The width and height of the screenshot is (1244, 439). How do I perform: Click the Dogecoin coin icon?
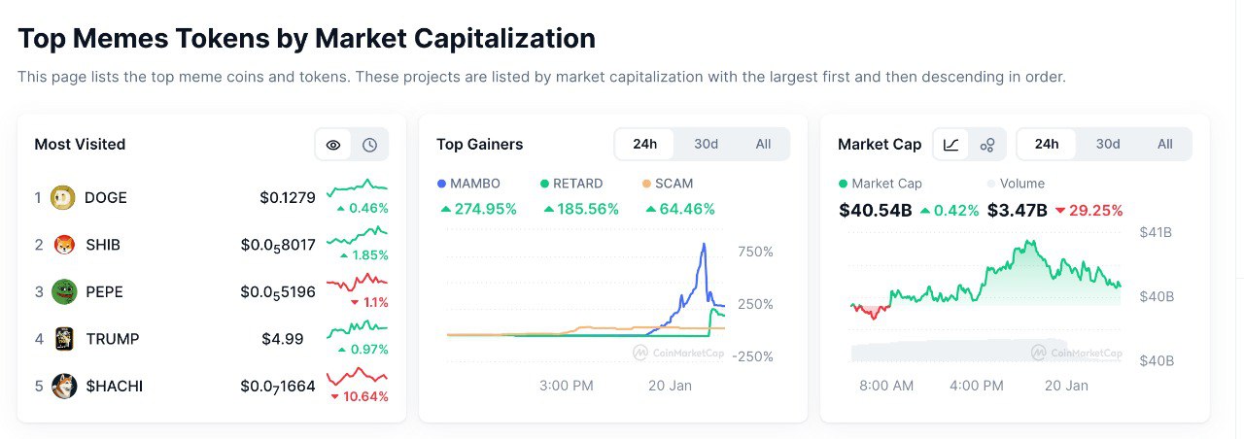63,197
